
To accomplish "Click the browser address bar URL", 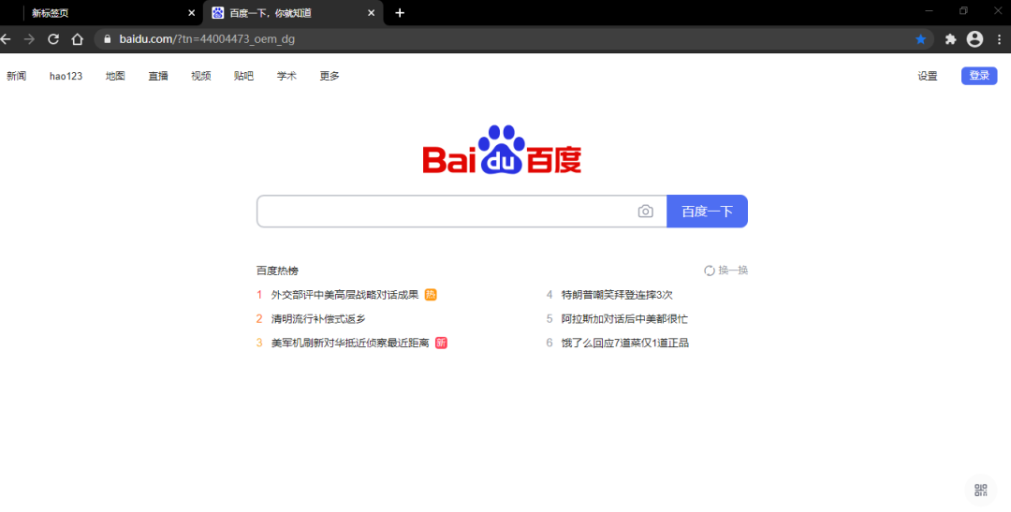I will [207, 39].
